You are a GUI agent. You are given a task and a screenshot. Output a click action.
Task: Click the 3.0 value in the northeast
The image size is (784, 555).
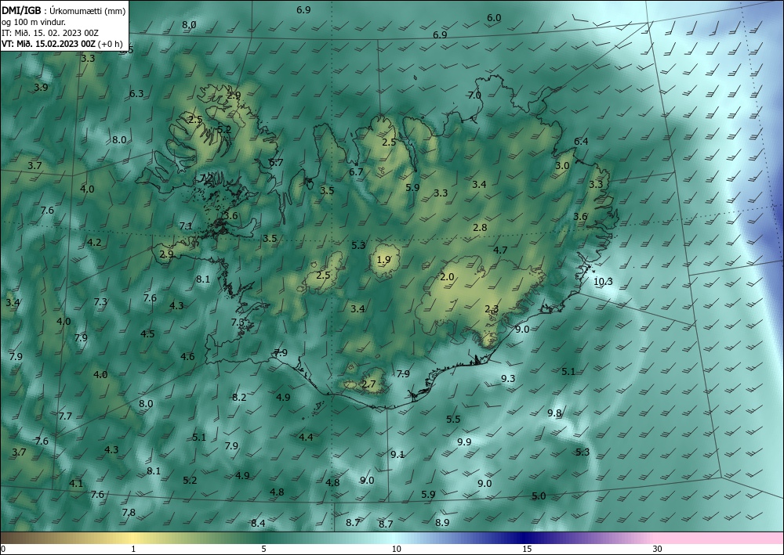tap(562, 166)
